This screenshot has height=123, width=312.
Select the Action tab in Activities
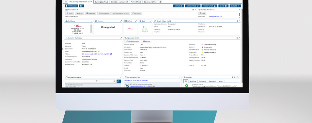tap(221, 81)
